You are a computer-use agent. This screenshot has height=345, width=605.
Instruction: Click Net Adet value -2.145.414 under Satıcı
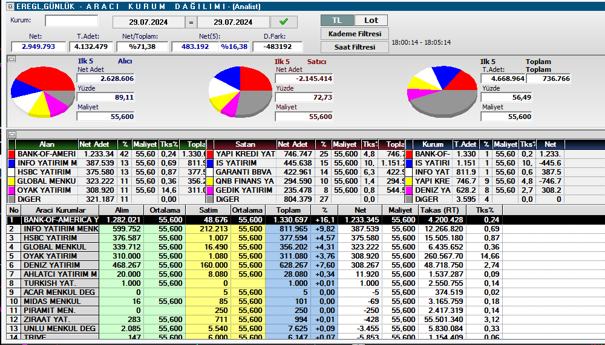tap(304, 79)
